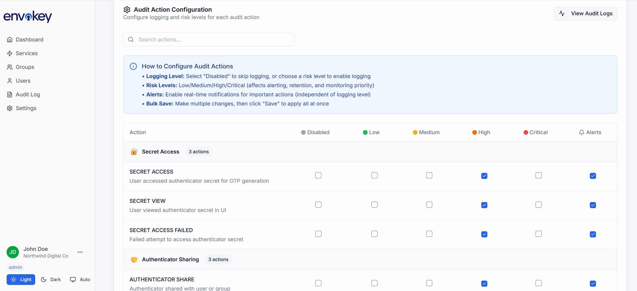This screenshot has height=291, width=637.
Task: Check Critical for AUTHENTICATOR SHARE row
Action: pyautogui.click(x=539, y=283)
